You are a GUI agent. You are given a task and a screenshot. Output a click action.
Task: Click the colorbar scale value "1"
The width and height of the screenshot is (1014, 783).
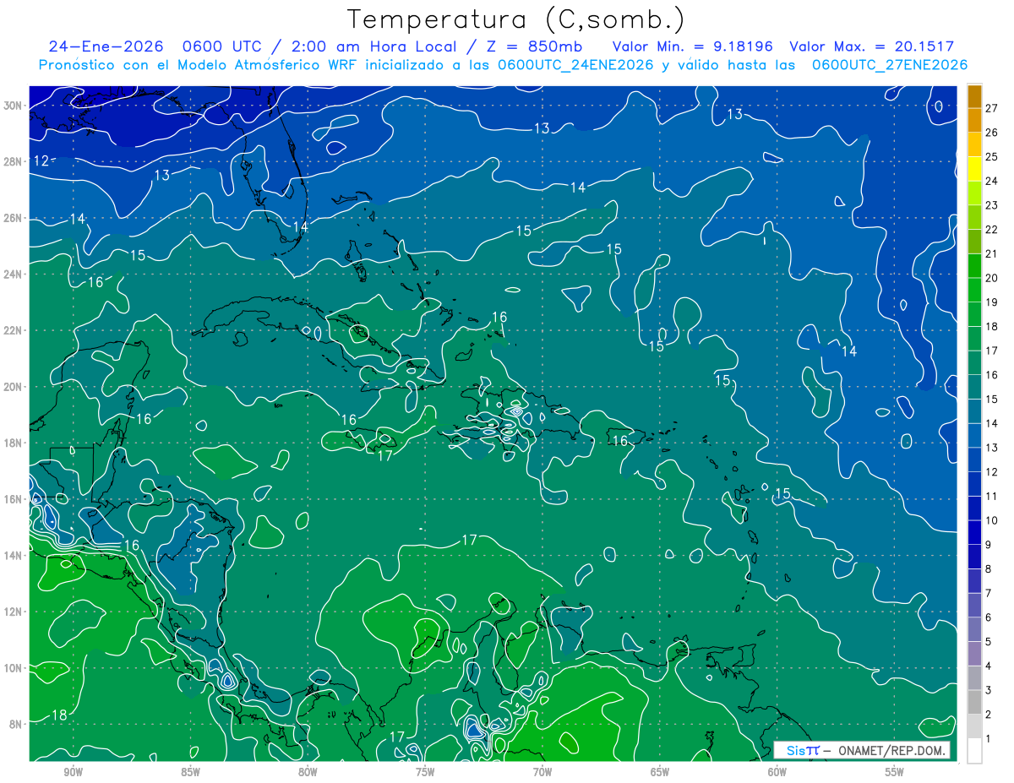coord(989,740)
